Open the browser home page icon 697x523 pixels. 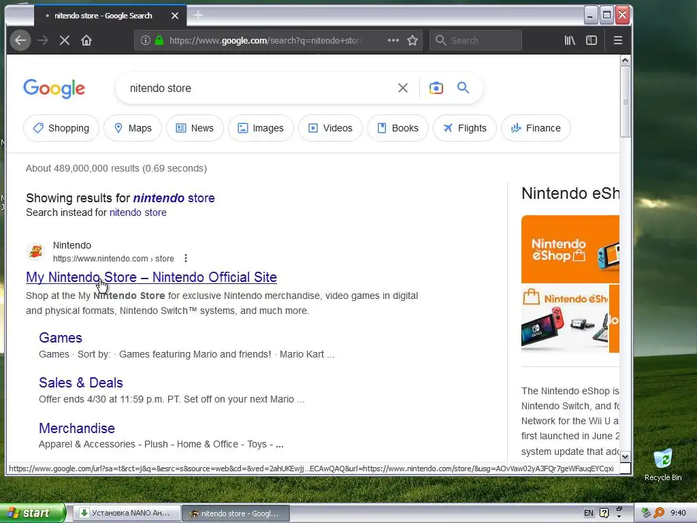coord(86,40)
